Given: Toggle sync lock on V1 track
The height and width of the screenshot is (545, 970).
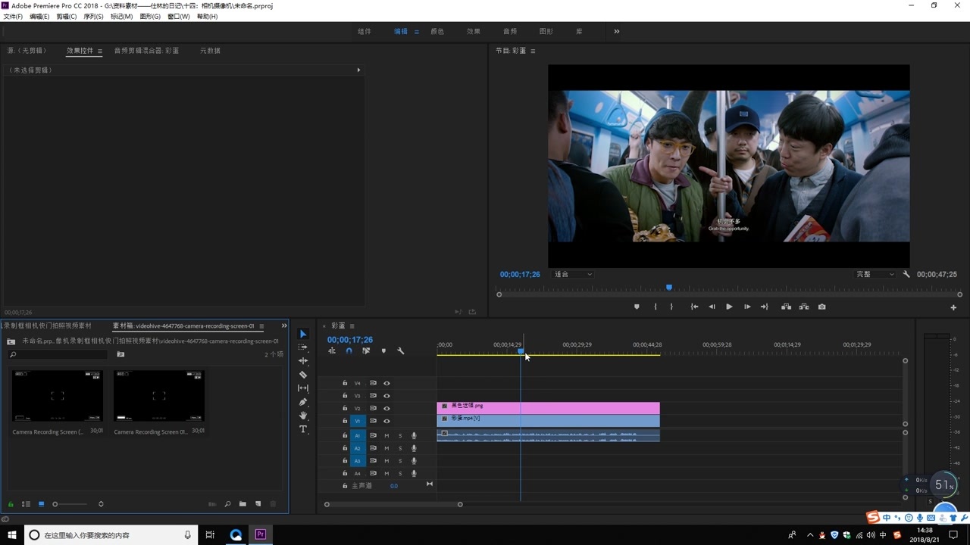Looking at the screenshot, I should 373,421.
